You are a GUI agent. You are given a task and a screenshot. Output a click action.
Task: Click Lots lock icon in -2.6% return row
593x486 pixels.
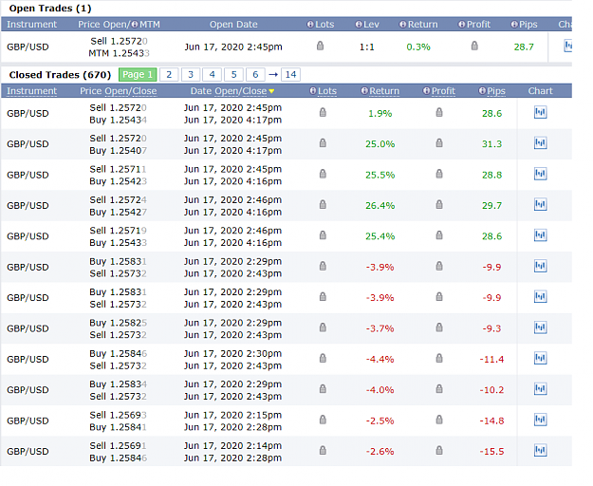click(323, 451)
